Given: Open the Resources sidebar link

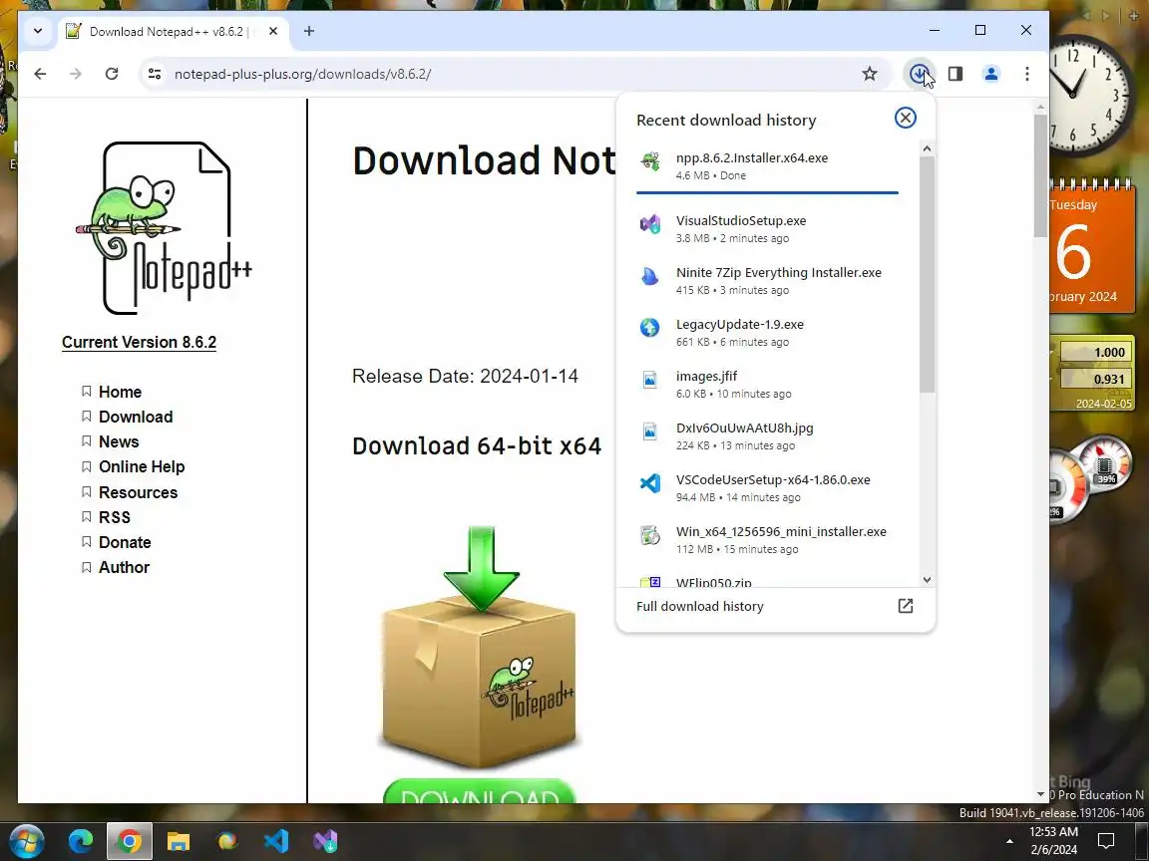Looking at the screenshot, I should [138, 492].
